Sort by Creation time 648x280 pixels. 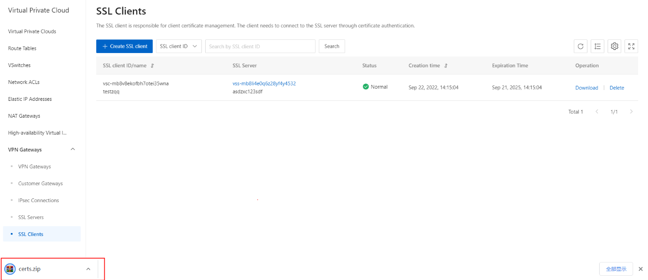coord(446,66)
